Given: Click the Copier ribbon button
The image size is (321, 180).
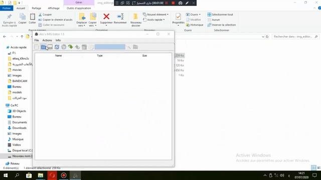Looking at the screenshot, I should (x=22, y=19).
